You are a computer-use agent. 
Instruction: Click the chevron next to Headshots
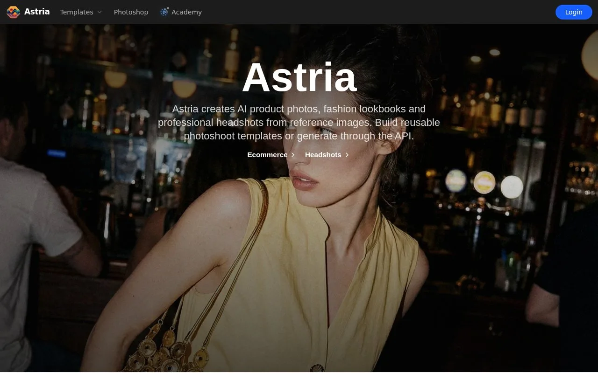pos(347,155)
